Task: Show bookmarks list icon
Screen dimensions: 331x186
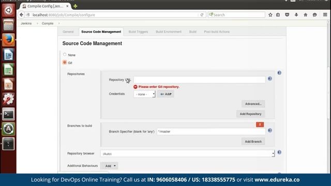Action: click(278, 15)
